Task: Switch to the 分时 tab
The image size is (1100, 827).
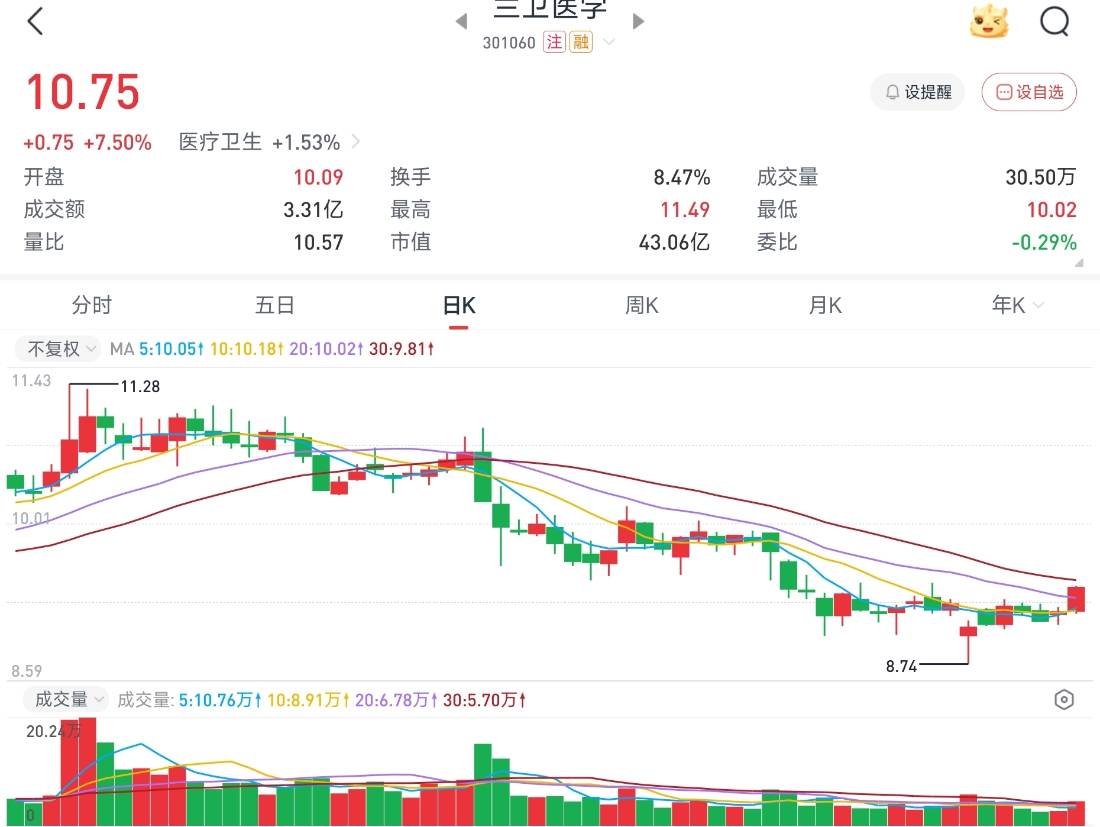Action: click(92, 305)
